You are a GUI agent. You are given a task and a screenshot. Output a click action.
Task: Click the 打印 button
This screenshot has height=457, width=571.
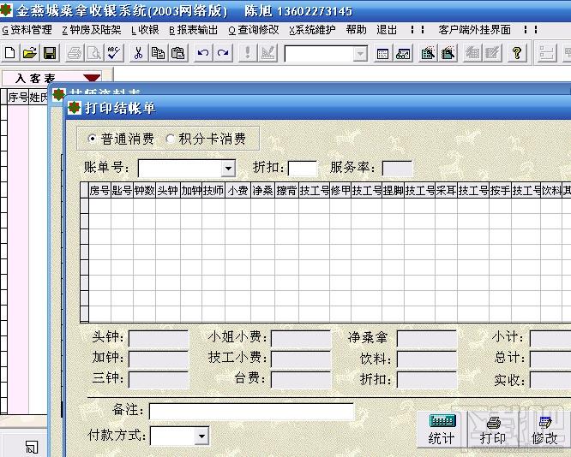pyautogui.click(x=493, y=430)
